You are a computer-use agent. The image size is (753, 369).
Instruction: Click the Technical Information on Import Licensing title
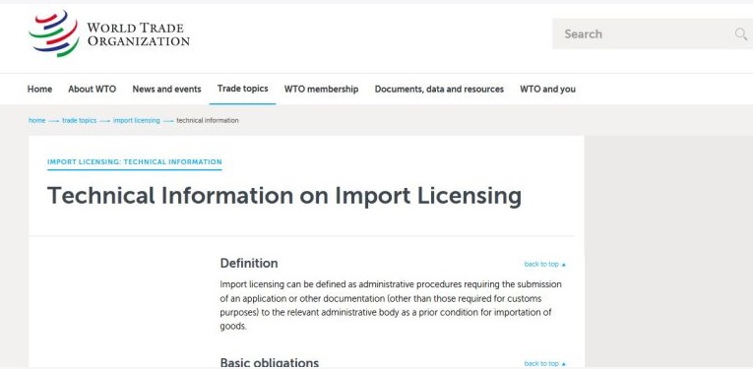pos(284,196)
